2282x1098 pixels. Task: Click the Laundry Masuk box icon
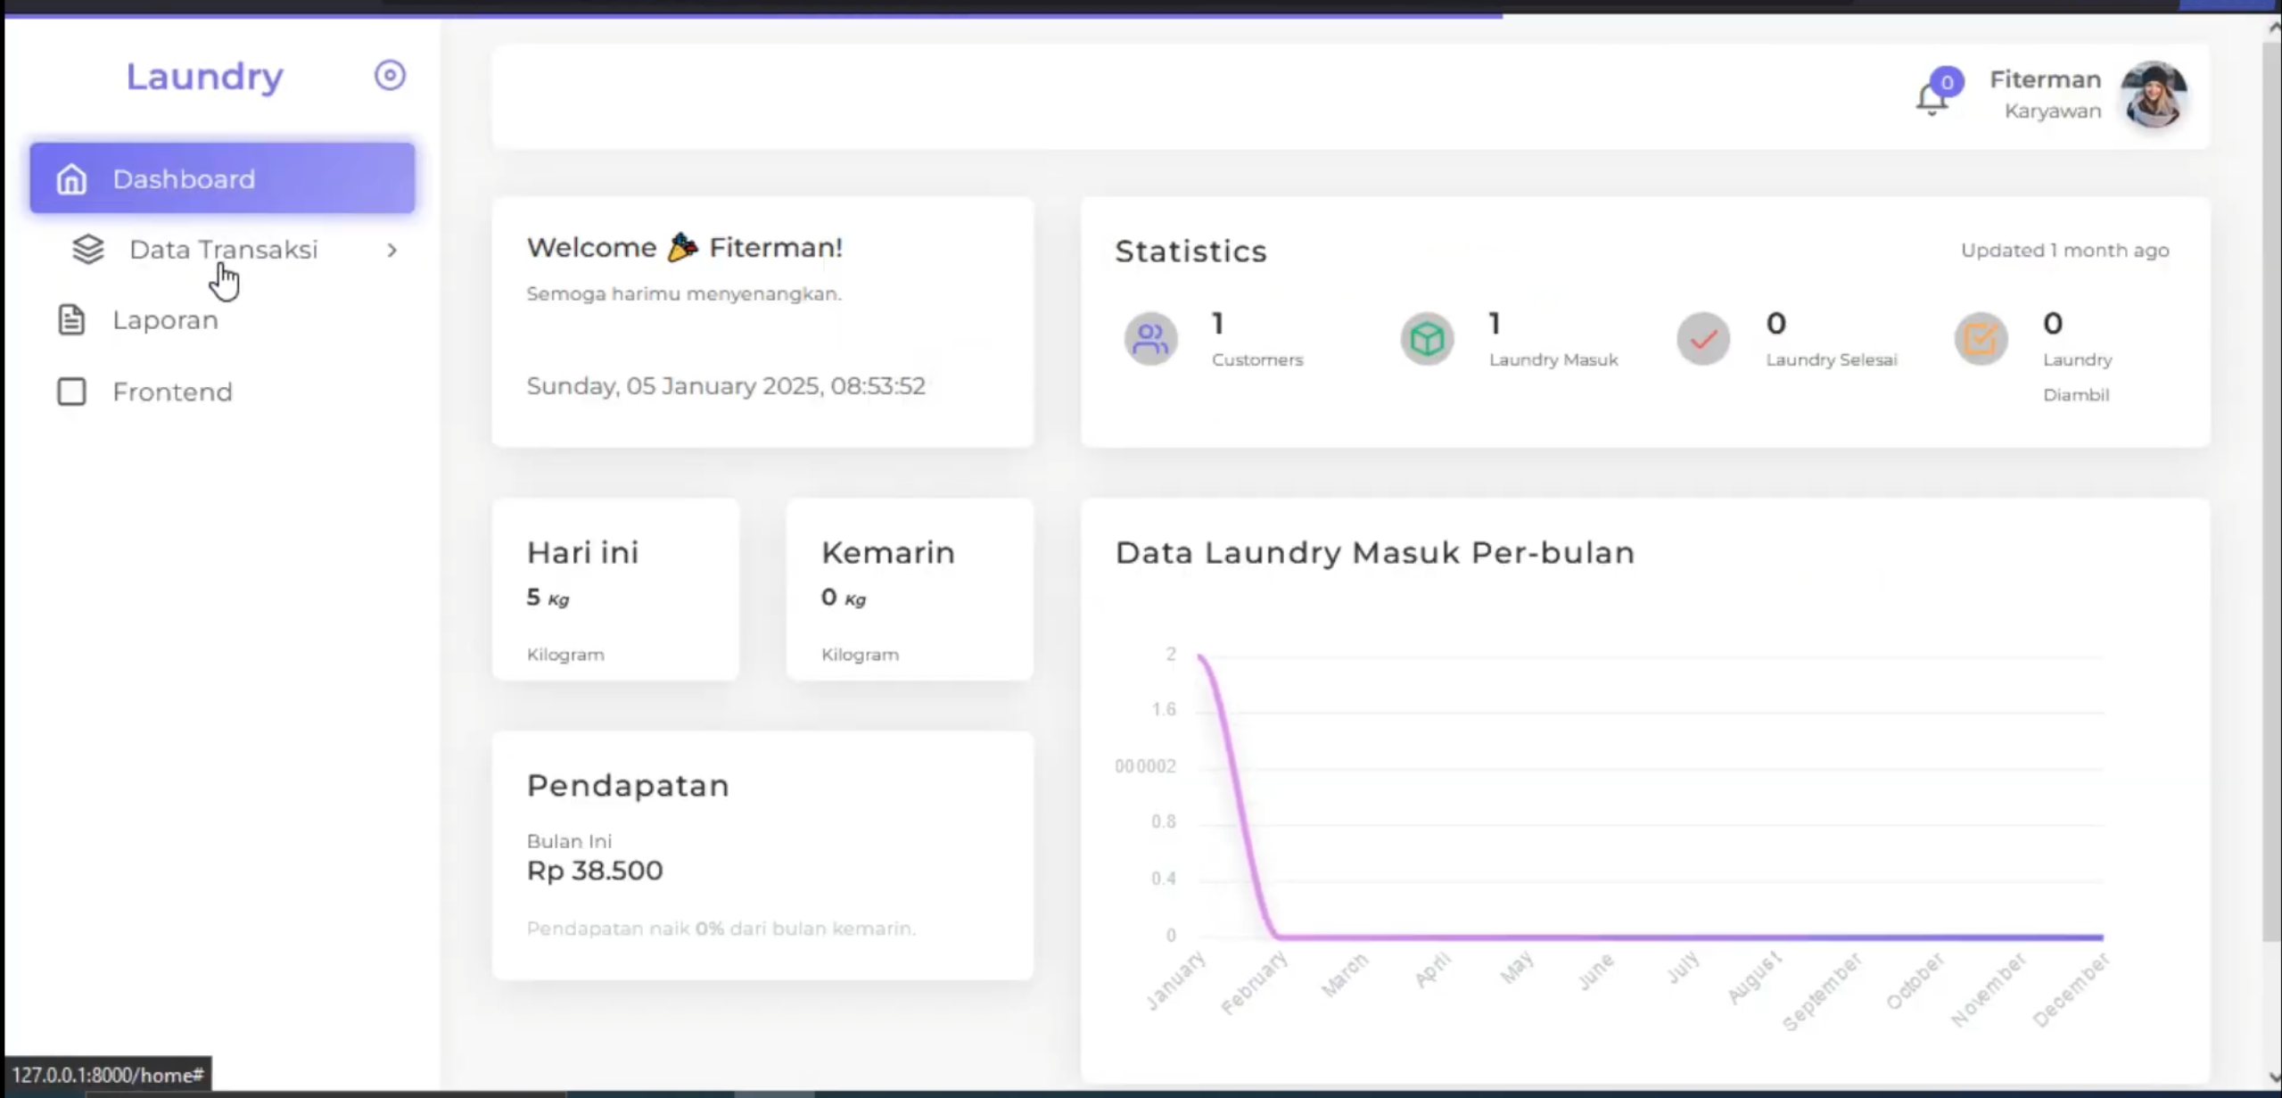pyautogui.click(x=1427, y=339)
